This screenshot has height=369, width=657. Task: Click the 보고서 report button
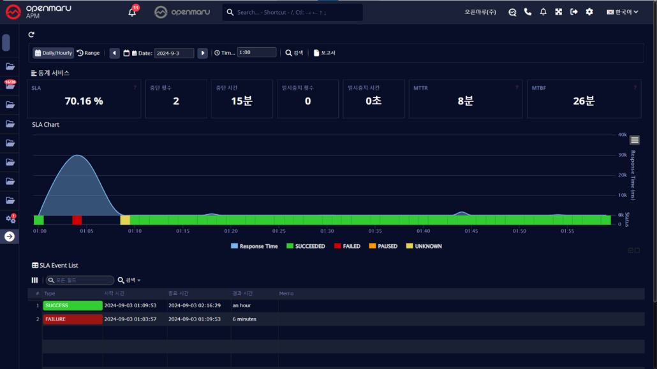point(325,53)
